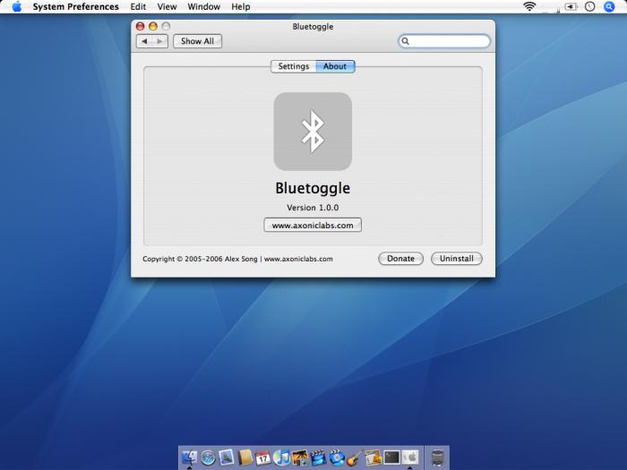Open iMovie from the Dock
The width and height of the screenshot is (627, 470).
318,457
